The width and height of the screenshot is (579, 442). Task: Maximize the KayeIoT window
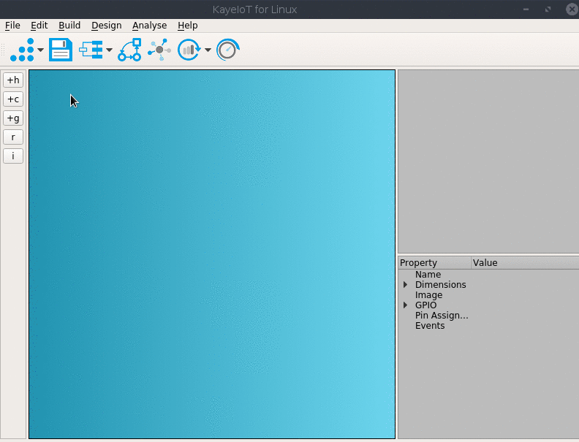coord(548,9)
